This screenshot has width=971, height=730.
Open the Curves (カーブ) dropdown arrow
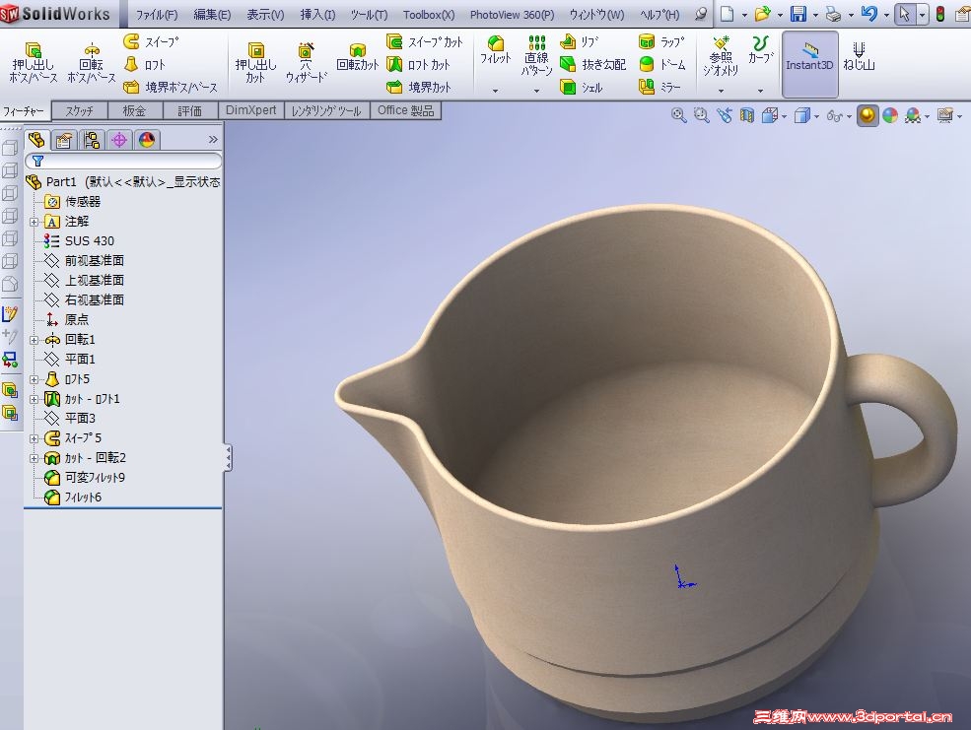760,91
